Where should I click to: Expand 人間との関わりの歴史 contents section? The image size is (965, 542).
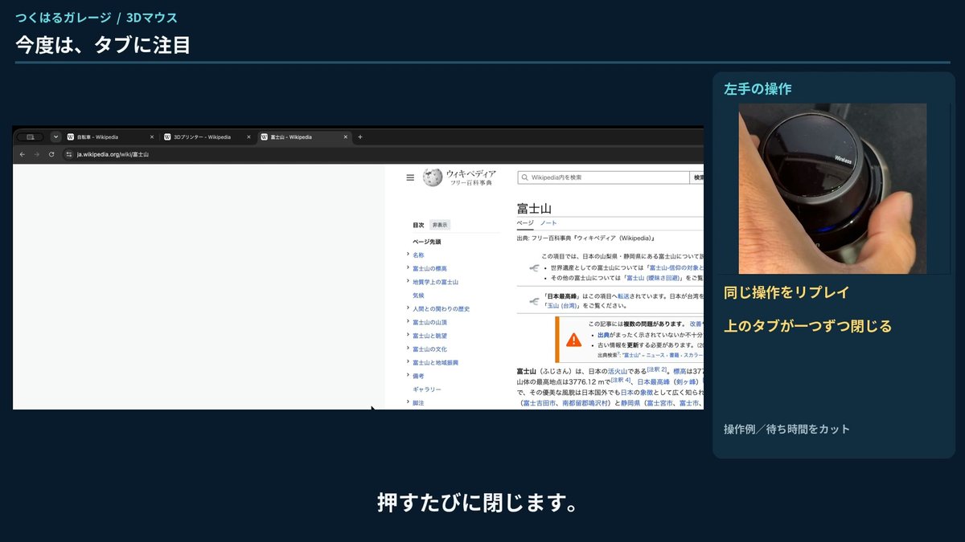(x=409, y=308)
